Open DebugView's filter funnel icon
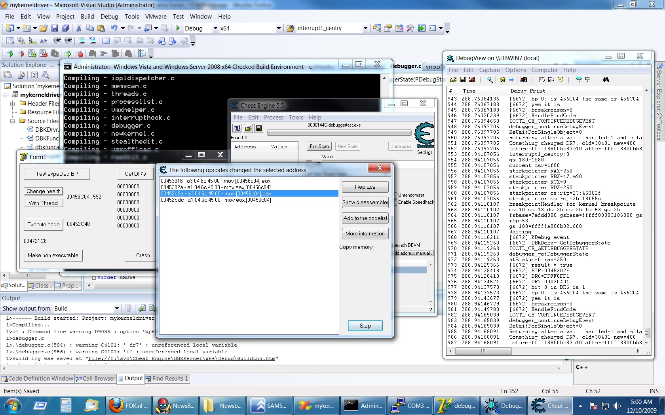The image size is (665, 415). [579, 80]
